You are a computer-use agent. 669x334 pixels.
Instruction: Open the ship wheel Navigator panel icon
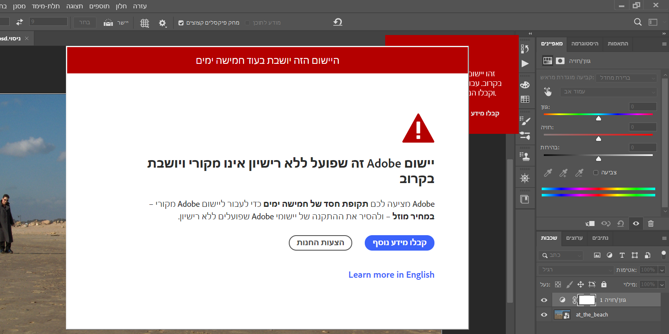pyautogui.click(x=525, y=178)
